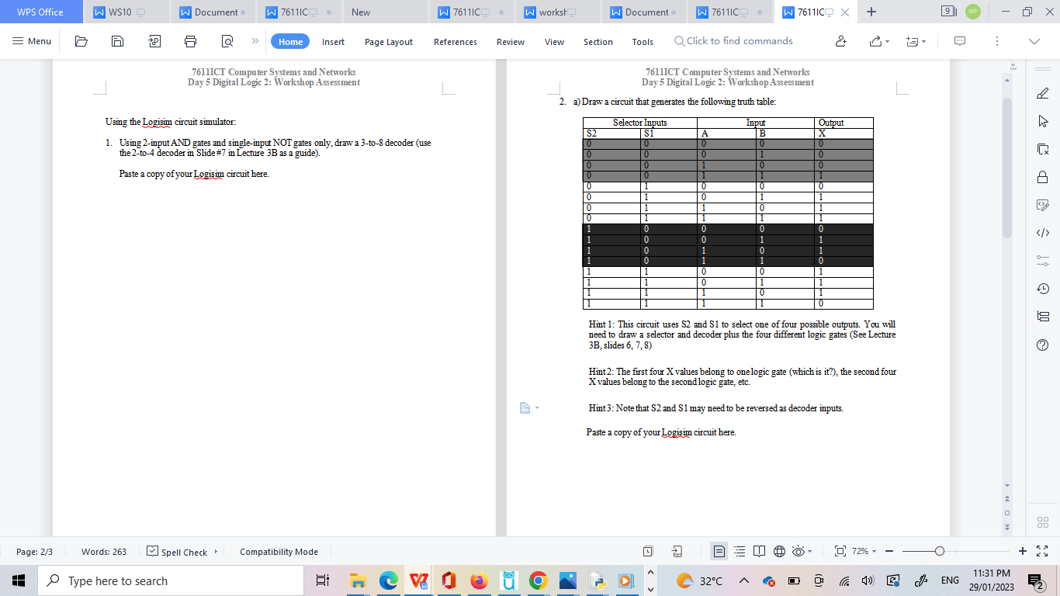Viewport: 1060px width, 596px height.
Task: Click the Export to PDF toolbar icon
Action: 154,41
